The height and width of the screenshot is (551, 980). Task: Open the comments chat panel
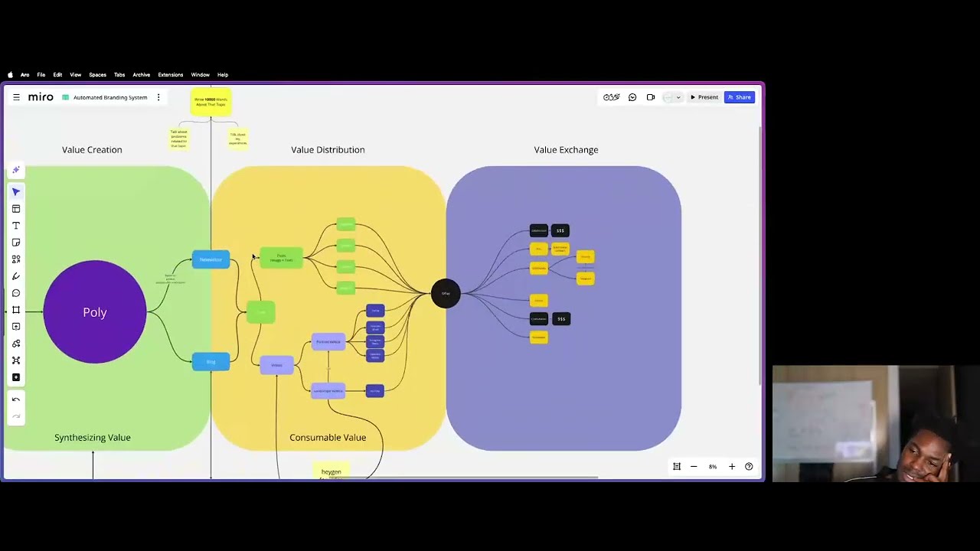(632, 97)
